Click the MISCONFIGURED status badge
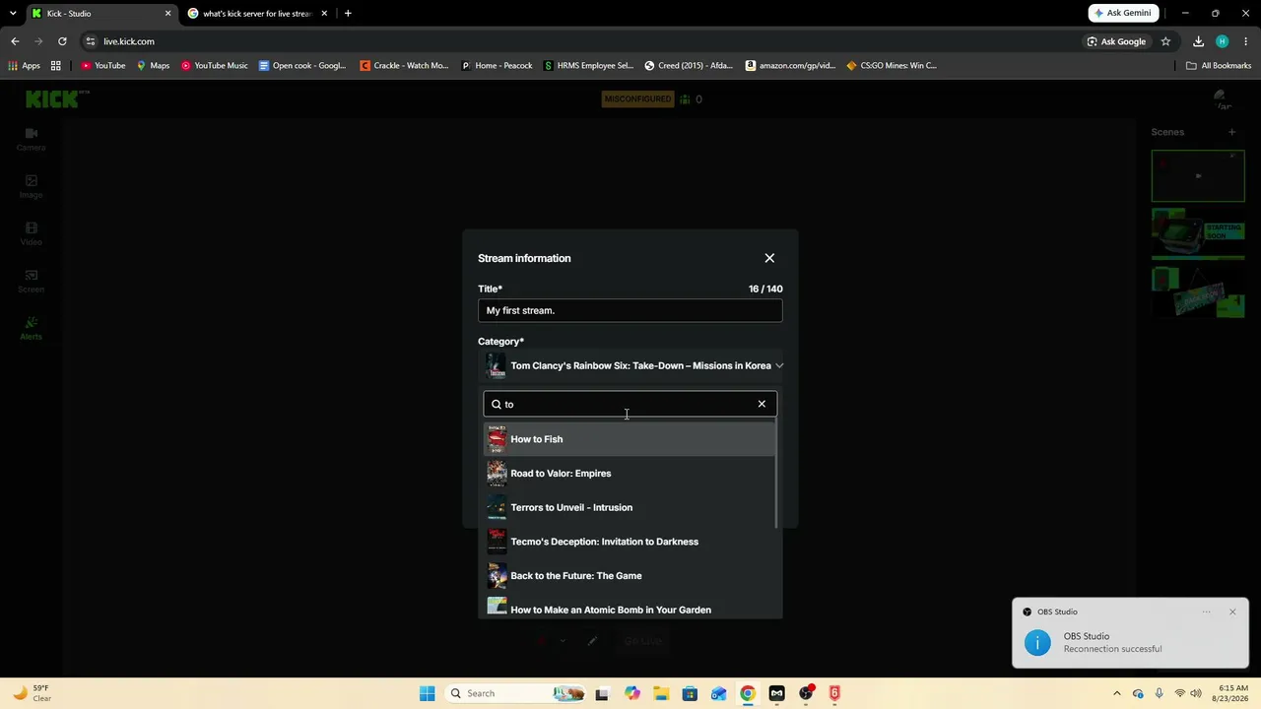Screen dimensions: 1261x709 click(637, 98)
